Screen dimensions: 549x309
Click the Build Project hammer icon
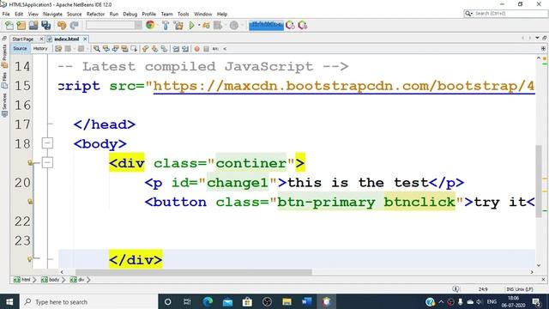pos(166,25)
